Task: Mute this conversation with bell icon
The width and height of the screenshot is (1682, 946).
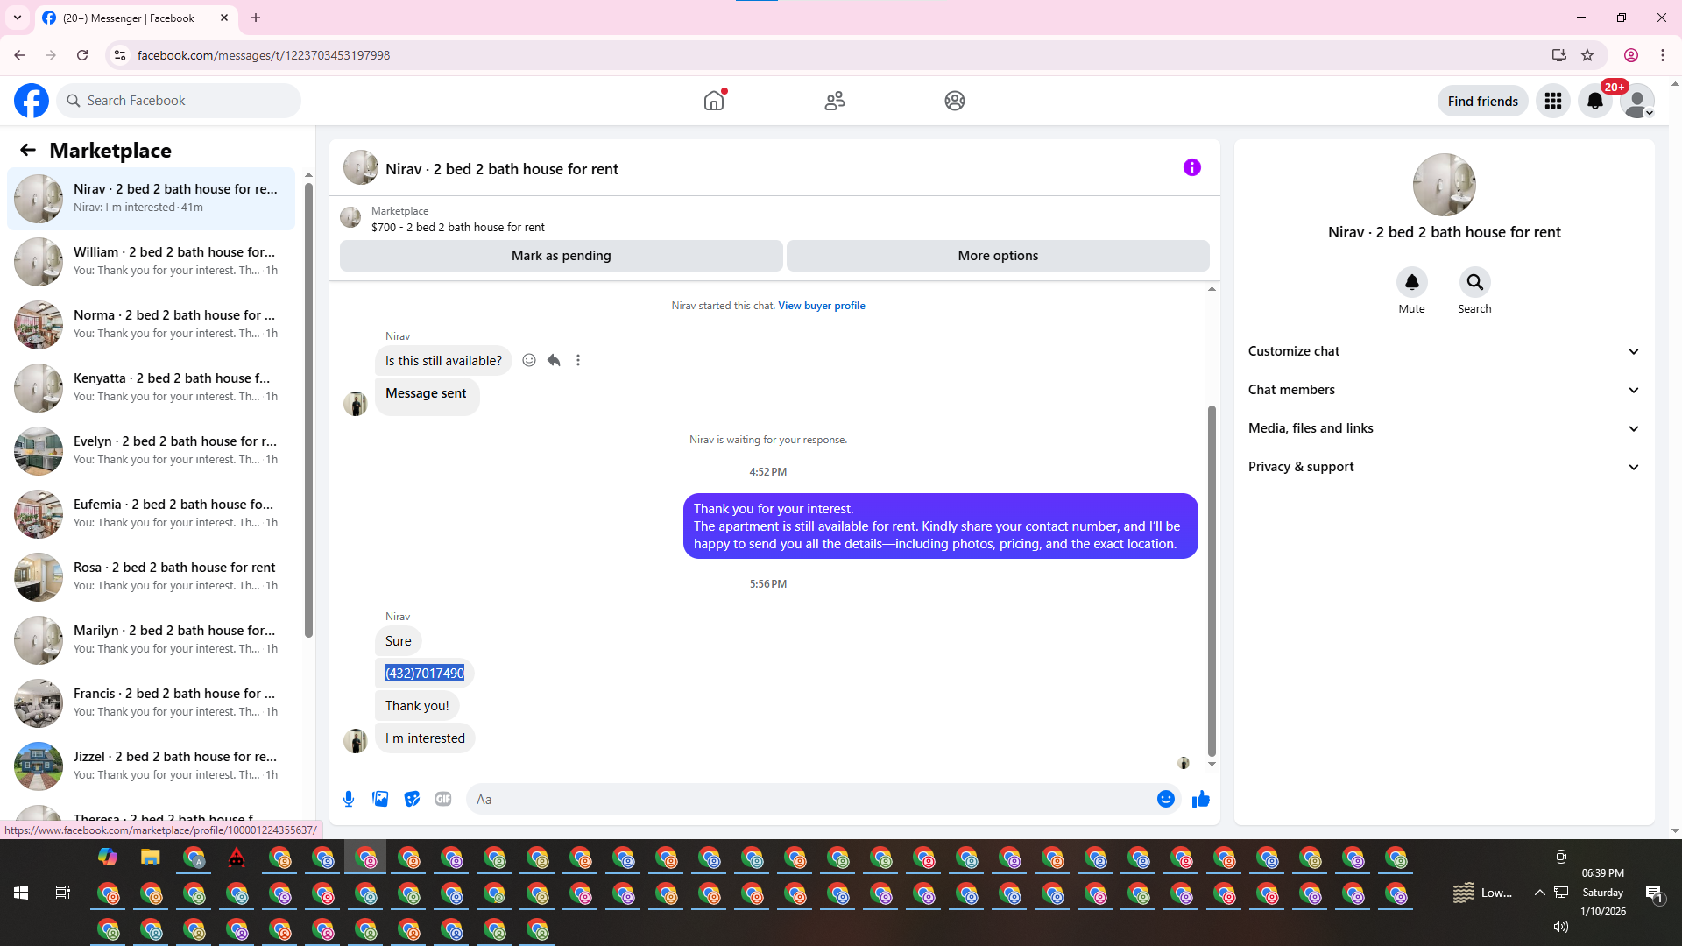Action: pyautogui.click(x=1411, y=282)
